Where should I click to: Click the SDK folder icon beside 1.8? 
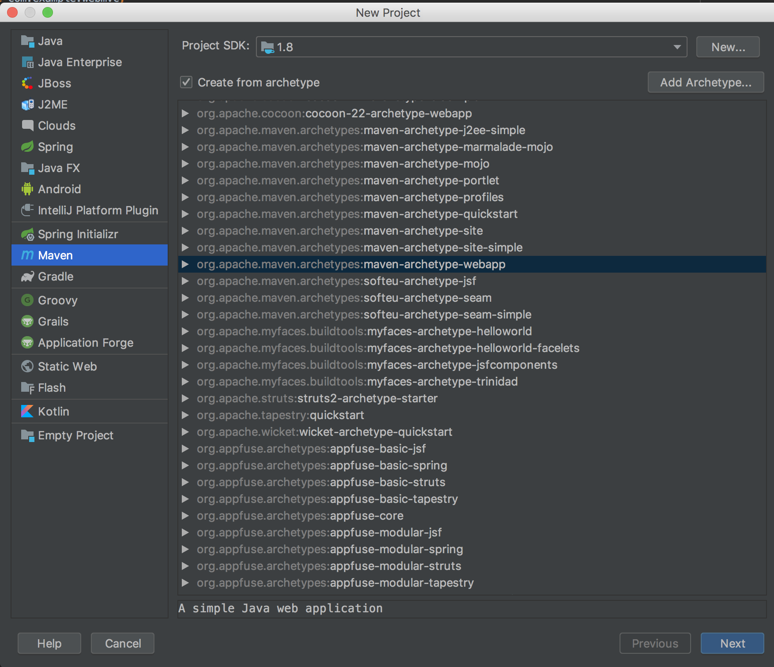pyautogui.click(x=267, y=47)
